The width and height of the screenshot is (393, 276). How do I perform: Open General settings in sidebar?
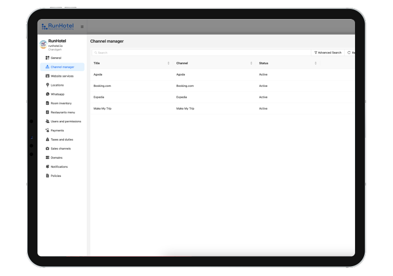pos(56,58)
